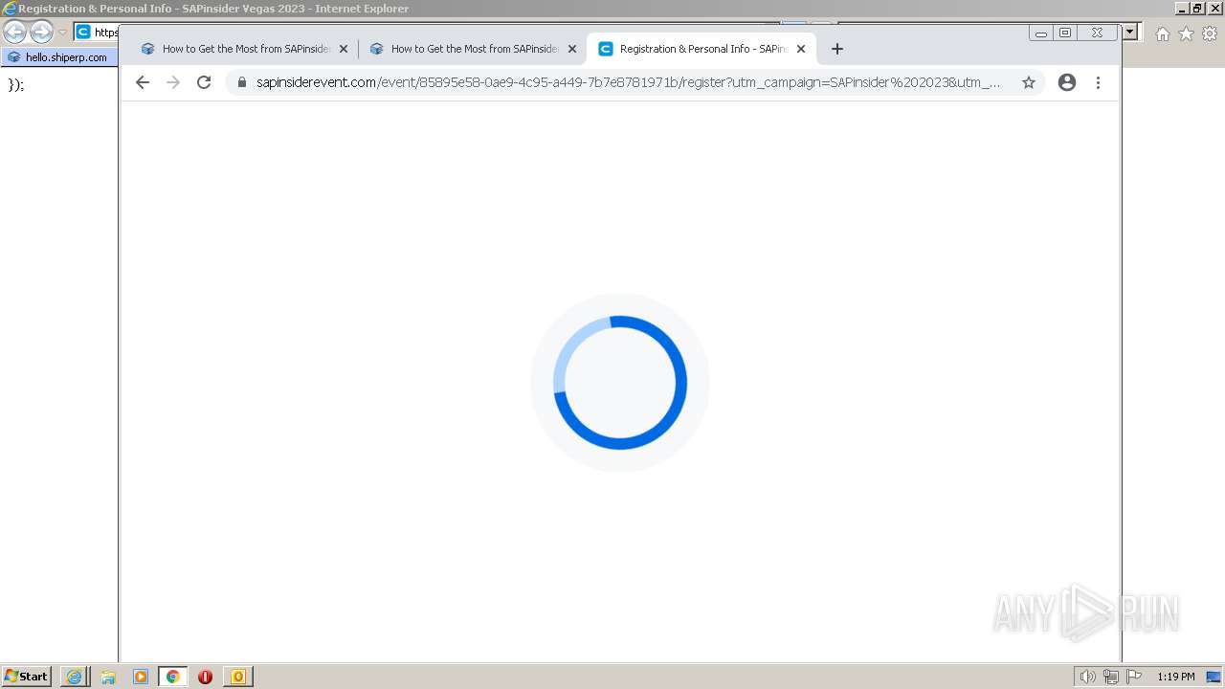The width and height of the screenshot is (1225, 689).
Task: Open network status tray icon
Action: click(1111, 677)
